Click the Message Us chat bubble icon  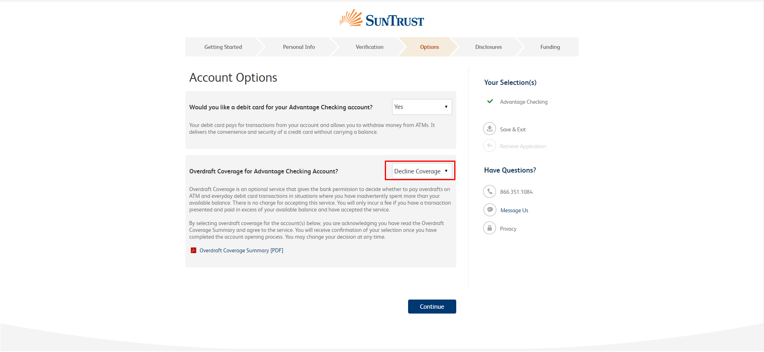490,210
